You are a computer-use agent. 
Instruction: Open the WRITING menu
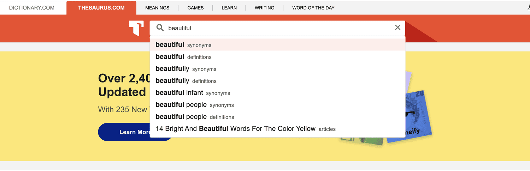pyautogui.click(x=265, y=8)
